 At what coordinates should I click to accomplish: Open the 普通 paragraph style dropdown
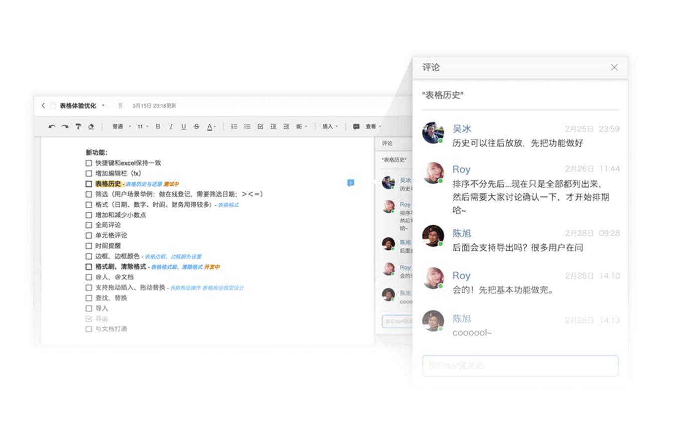(x=121, y=127)
